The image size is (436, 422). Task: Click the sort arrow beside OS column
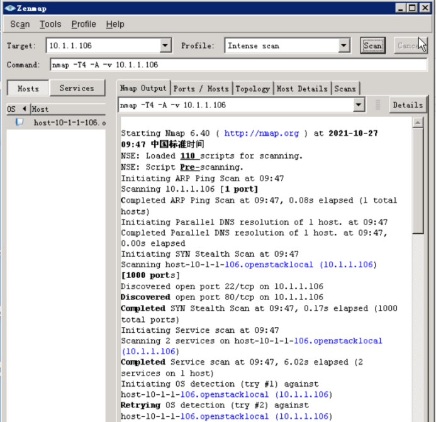tap(25, 109)
